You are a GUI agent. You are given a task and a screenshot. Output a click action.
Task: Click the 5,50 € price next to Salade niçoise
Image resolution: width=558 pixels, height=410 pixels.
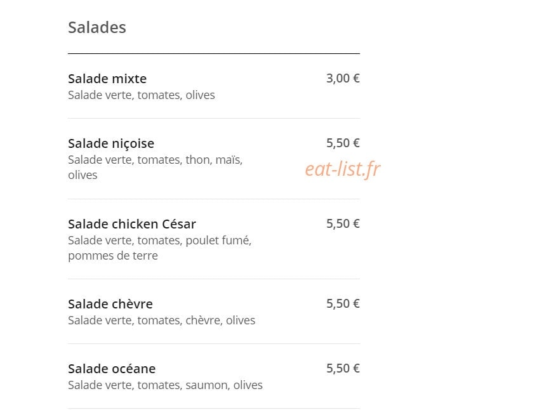[343, 143]
